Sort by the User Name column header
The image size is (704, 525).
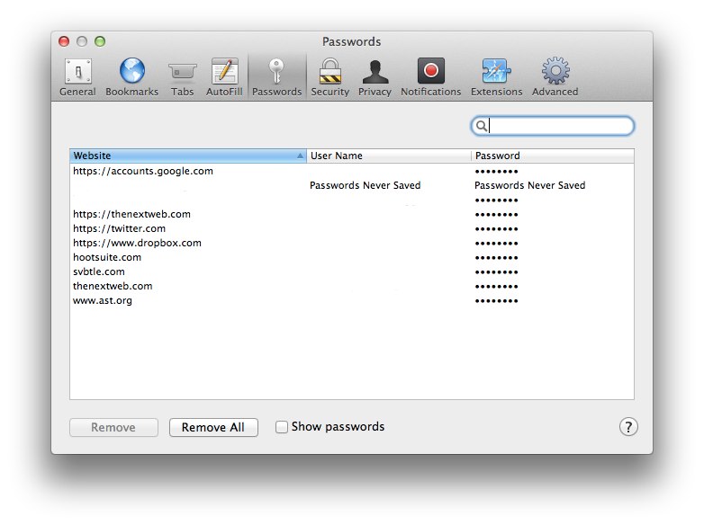click(389, 156)
